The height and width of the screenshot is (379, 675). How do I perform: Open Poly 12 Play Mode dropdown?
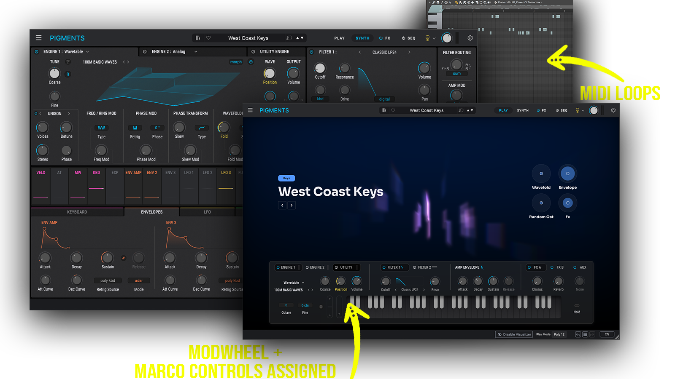pos(559,334)
